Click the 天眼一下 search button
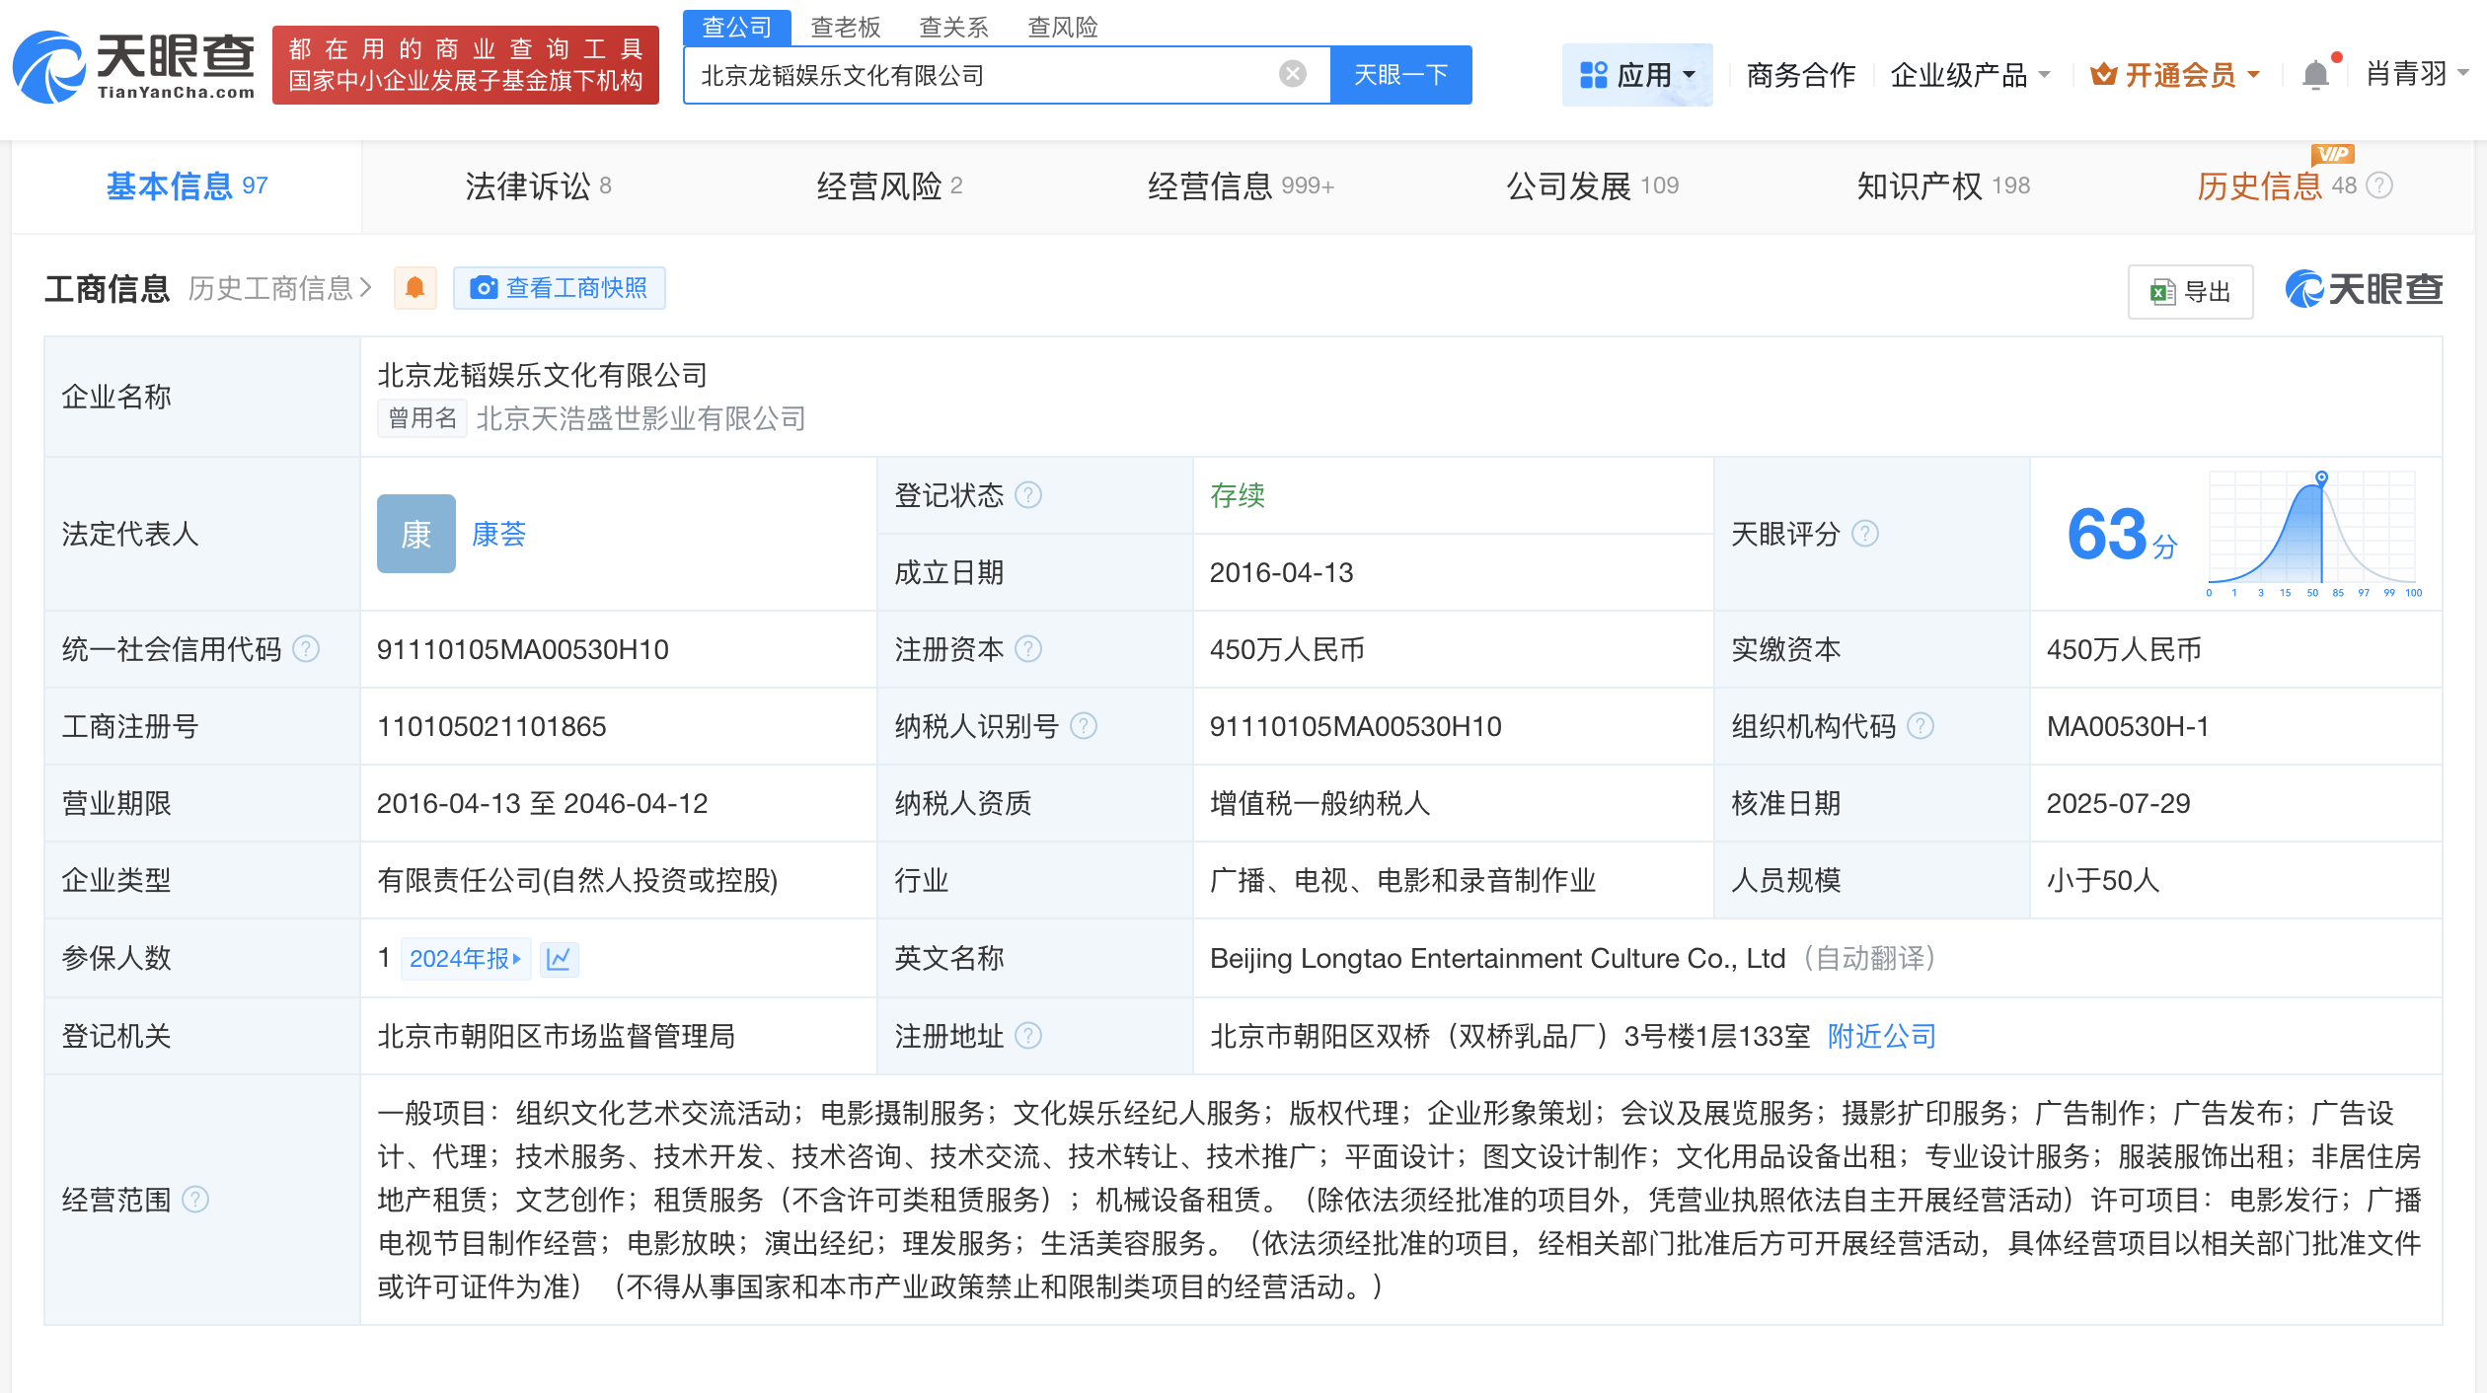 point(1401,73)
